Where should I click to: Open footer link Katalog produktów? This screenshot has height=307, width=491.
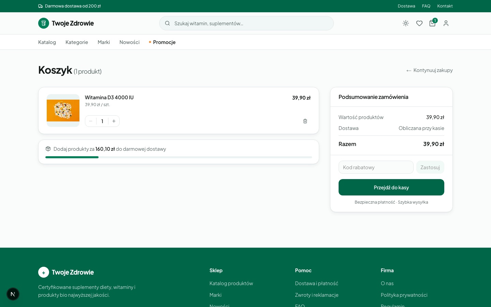tap(231, 283)
